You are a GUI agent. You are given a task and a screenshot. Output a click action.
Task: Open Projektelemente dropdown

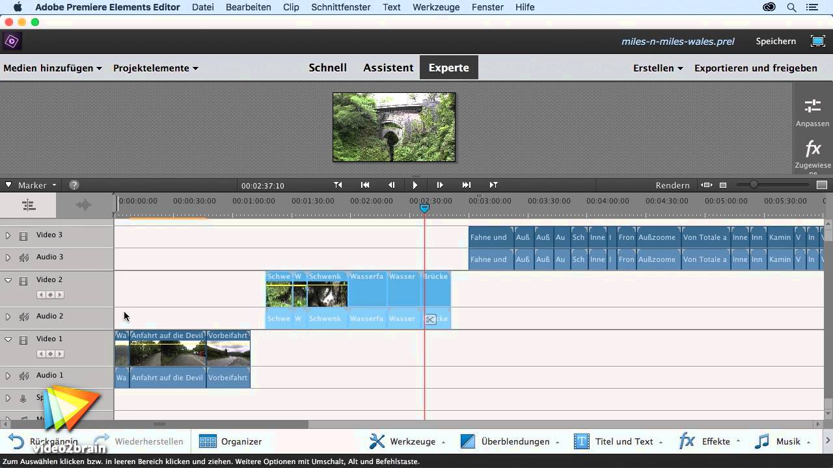point(156,68)
